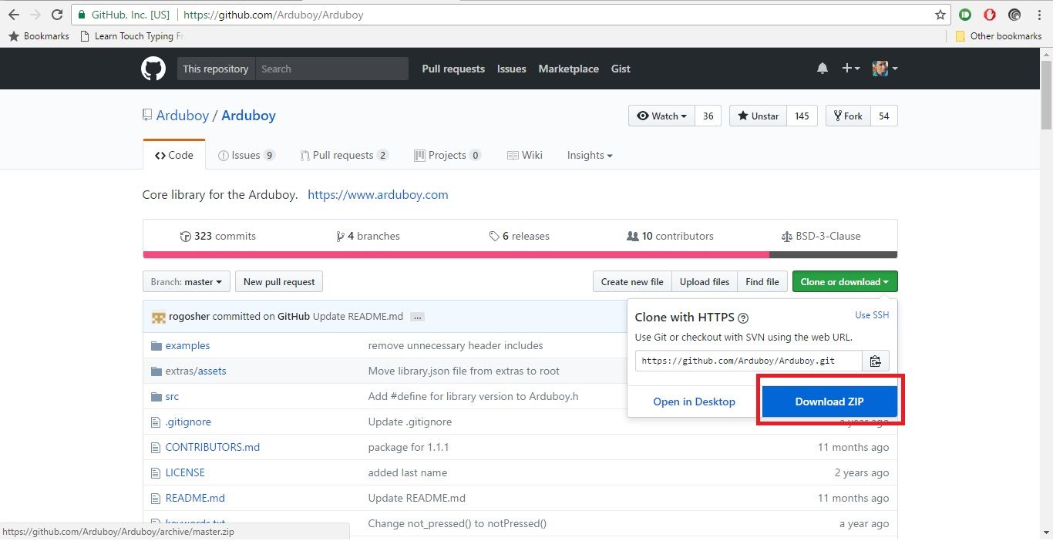Click the language color bar
Screen dimensions: 1053x541
(520, 255)
